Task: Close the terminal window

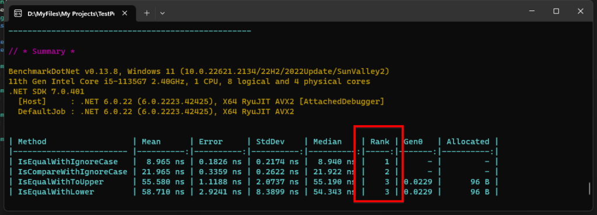Action: (x=580, y=12)
